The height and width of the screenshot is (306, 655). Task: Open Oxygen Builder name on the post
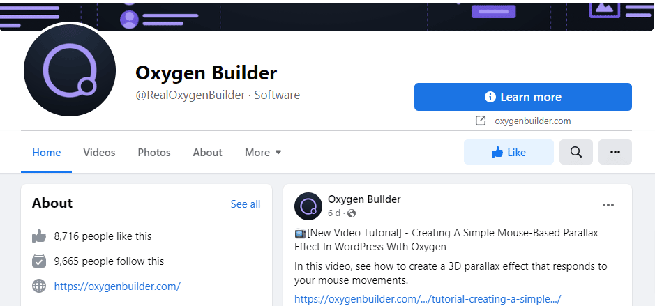click(x=364, y=199)
